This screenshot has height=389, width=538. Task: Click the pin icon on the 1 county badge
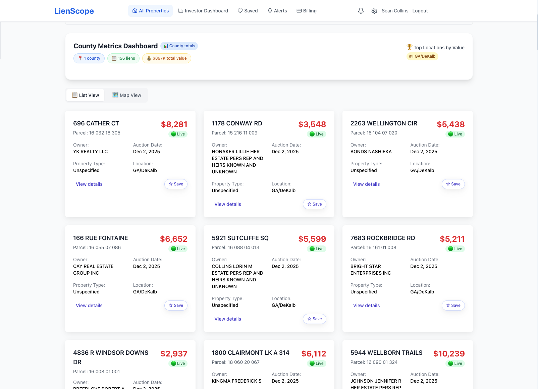pyautogui.click(x=80, y=58)
